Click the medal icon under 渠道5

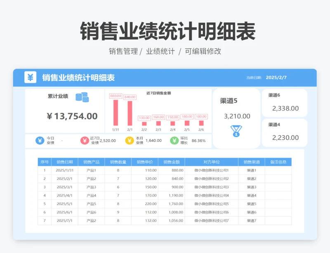(236, 131)
